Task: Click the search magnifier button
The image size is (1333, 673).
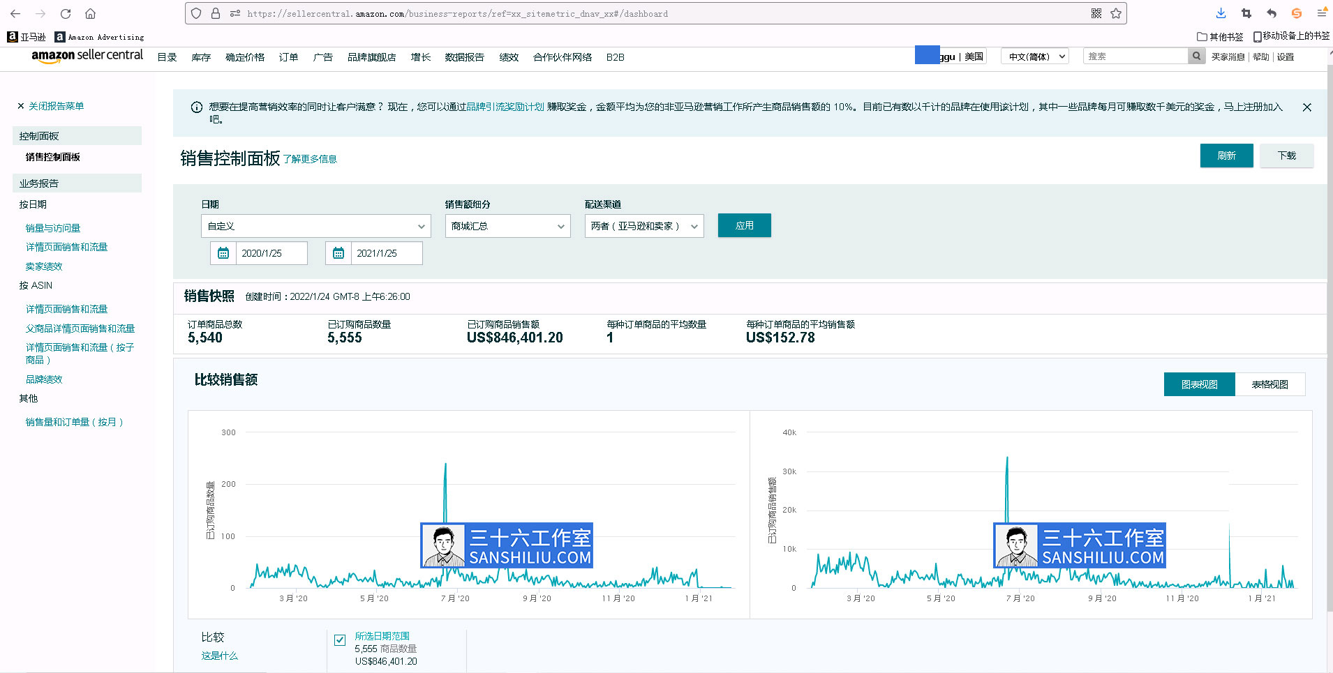Action: pos(1197,56)
